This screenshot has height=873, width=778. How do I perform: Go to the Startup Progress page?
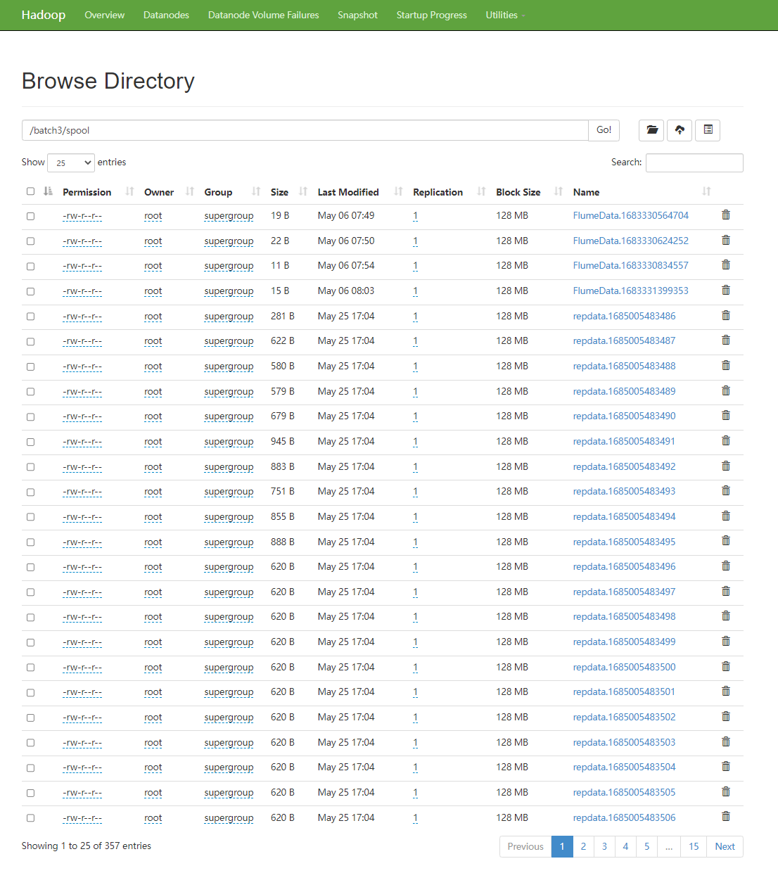[431, 15]
